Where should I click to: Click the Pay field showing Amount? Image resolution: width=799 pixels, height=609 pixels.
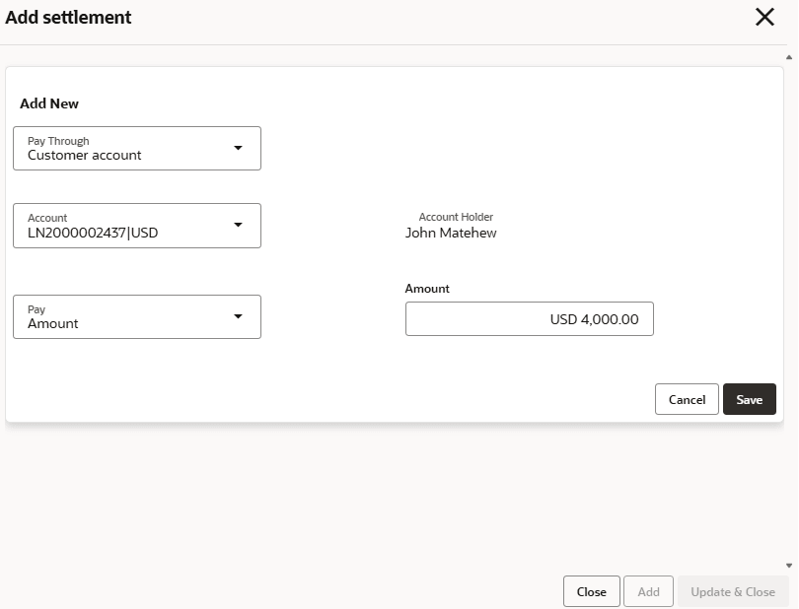[53, 323]
